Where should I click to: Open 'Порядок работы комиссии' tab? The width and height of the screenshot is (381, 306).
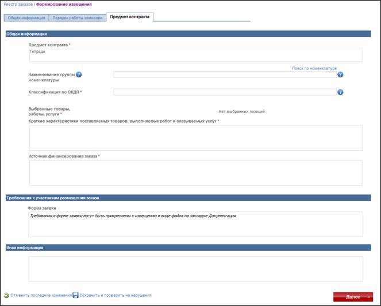coord(78,18)
